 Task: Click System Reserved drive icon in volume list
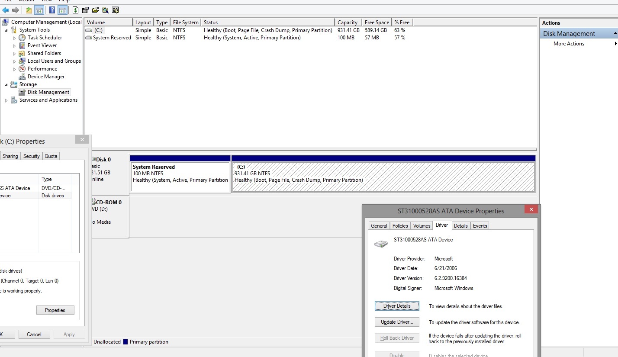tap(89, 38)
